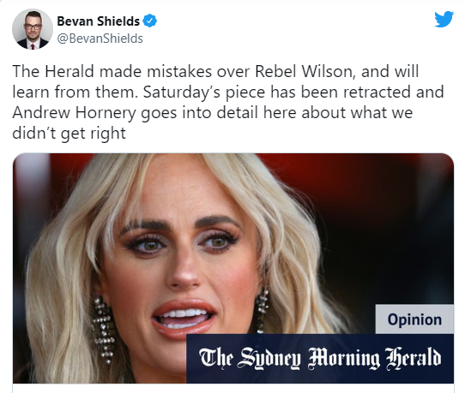Click the word 'Saturday's' in the tweet
465x393 pixels.
coord(182,92)
